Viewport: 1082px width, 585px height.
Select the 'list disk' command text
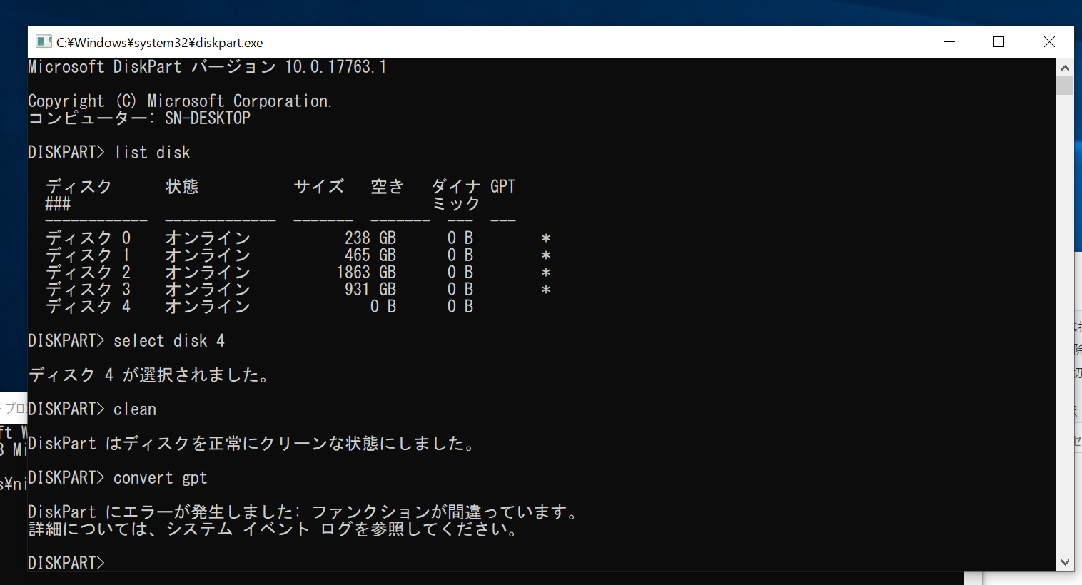coord(152,152)
